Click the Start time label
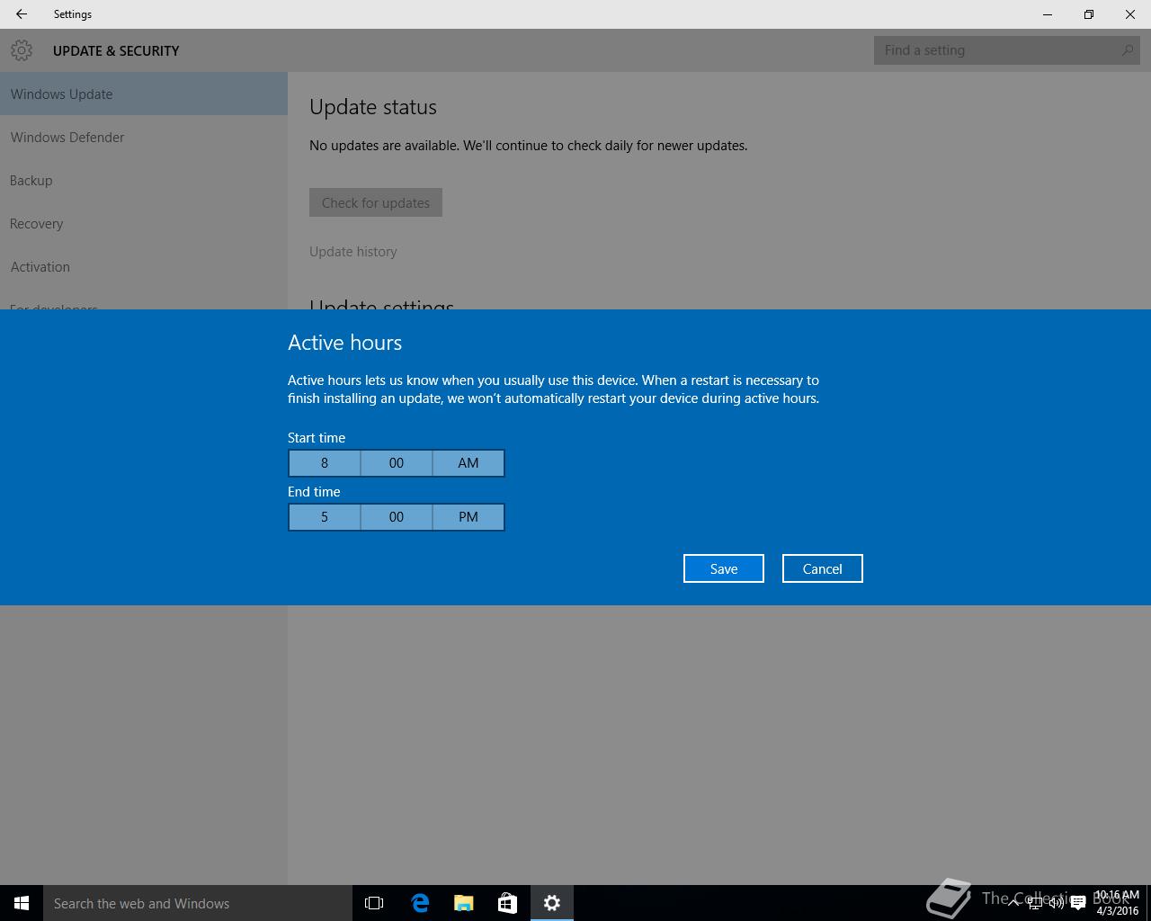The image size is (1151, 921). [317, 438]
